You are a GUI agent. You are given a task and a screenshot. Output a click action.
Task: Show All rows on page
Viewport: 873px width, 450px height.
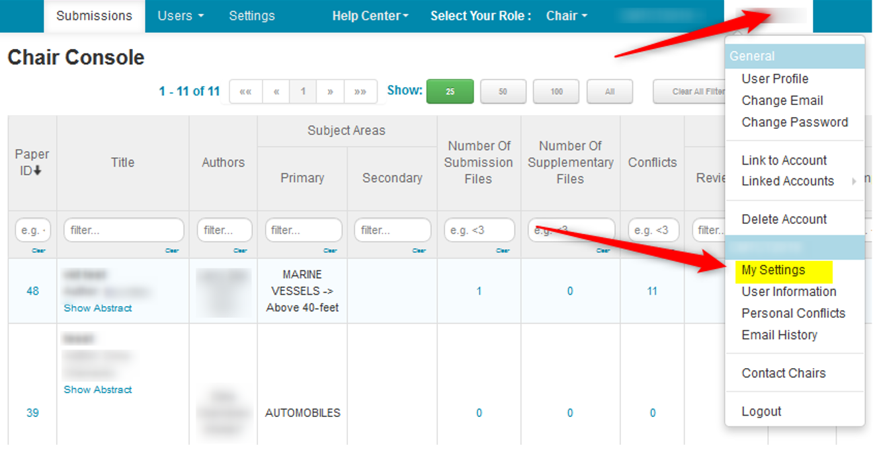click(x=610, y=91)
